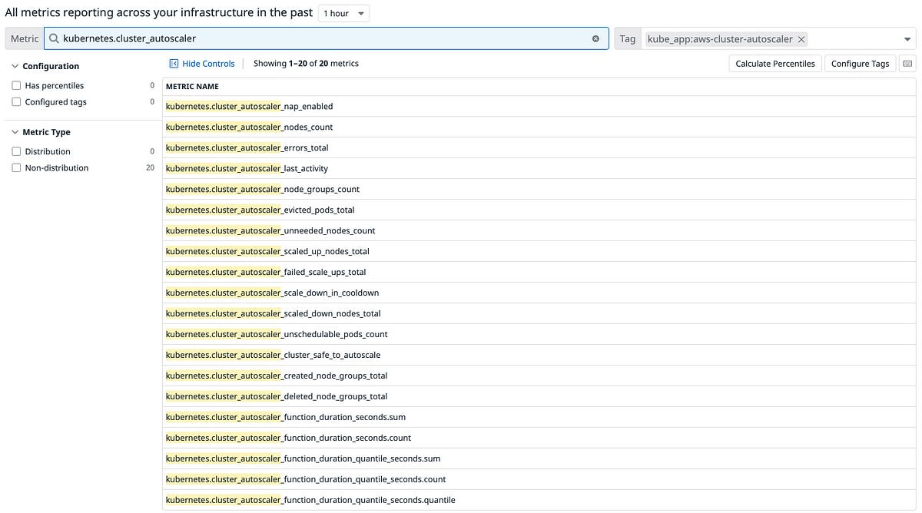
Task: Check the Configured tags option
Action: tap(16, 101)
